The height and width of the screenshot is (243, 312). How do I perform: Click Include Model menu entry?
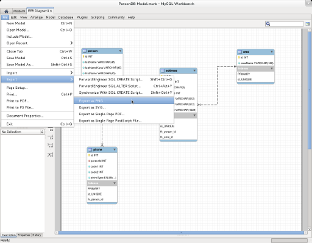tap(38, 37)
